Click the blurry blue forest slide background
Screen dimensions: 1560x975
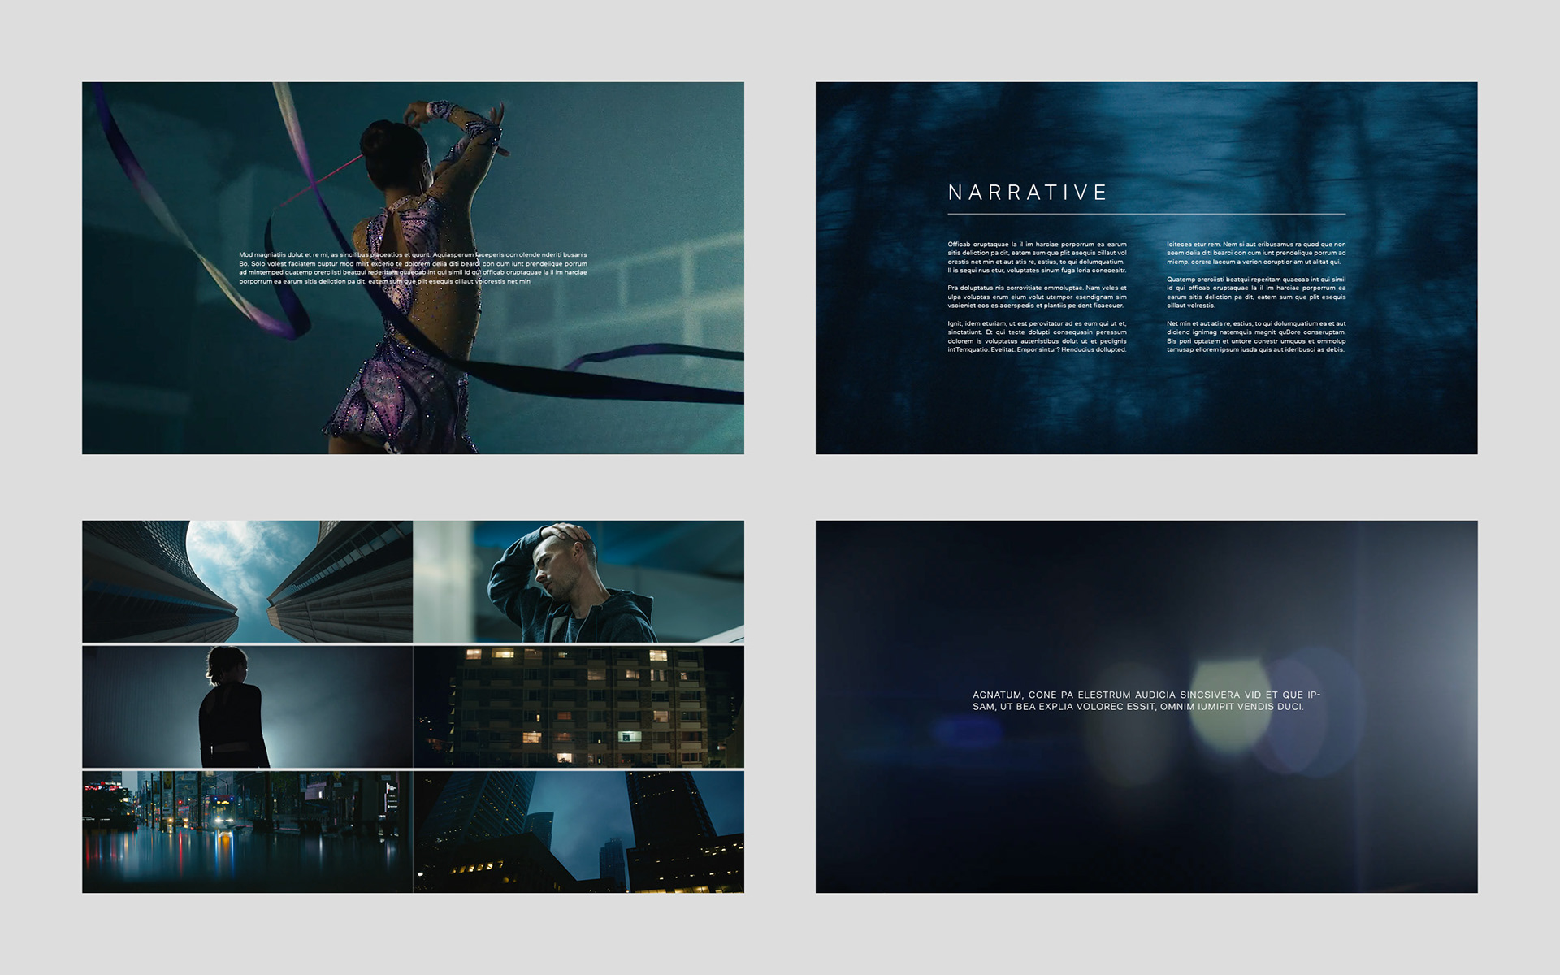(x=1146, y=406)
